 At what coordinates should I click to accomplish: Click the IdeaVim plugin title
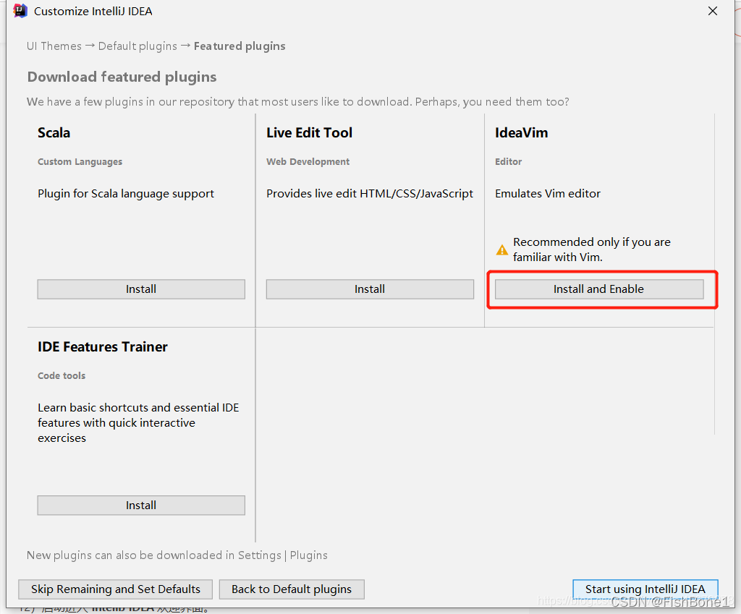(x=521, y=133)
